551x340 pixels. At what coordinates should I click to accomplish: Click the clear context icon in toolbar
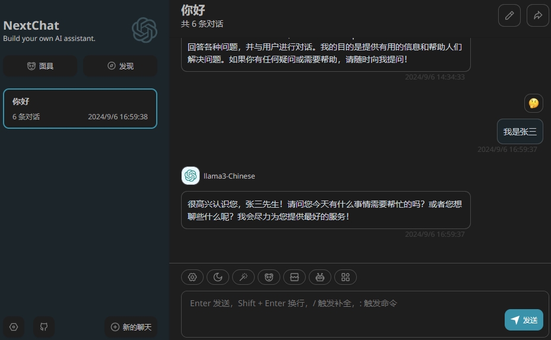(294, 277)
